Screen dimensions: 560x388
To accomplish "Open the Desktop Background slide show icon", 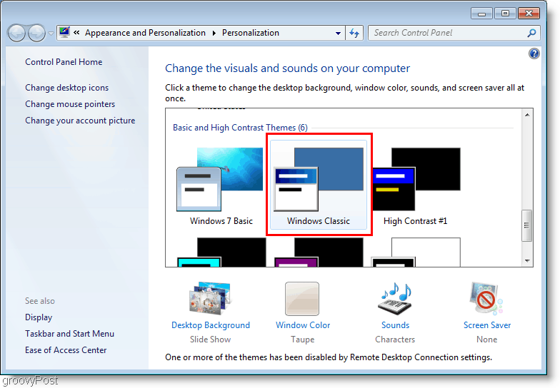I will (211, 298).
